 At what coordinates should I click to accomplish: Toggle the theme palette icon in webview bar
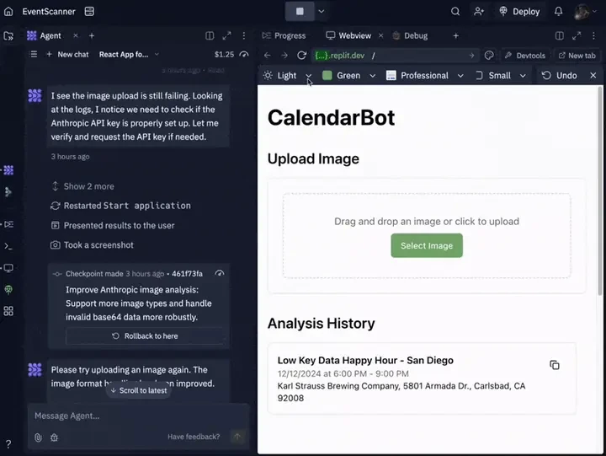tap(489, 56)
